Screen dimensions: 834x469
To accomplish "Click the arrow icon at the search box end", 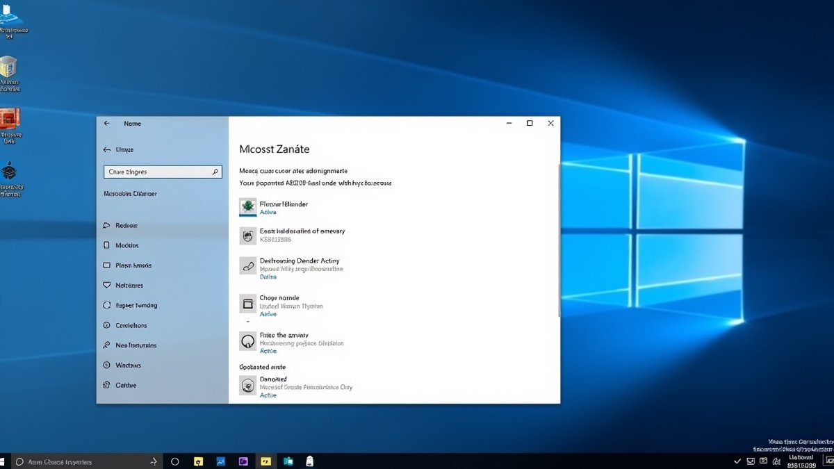I will pos(154,461).
